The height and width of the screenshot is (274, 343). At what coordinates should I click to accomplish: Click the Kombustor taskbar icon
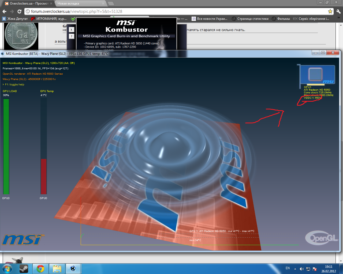pyautogui.click(x=73, y=269)
